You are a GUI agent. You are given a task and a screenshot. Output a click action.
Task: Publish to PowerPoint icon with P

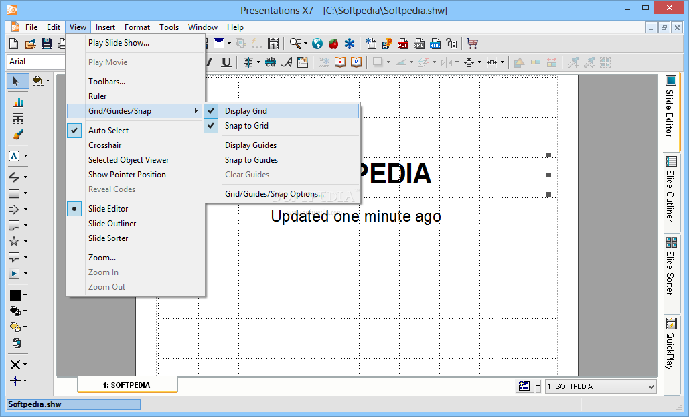pos(387,44)
